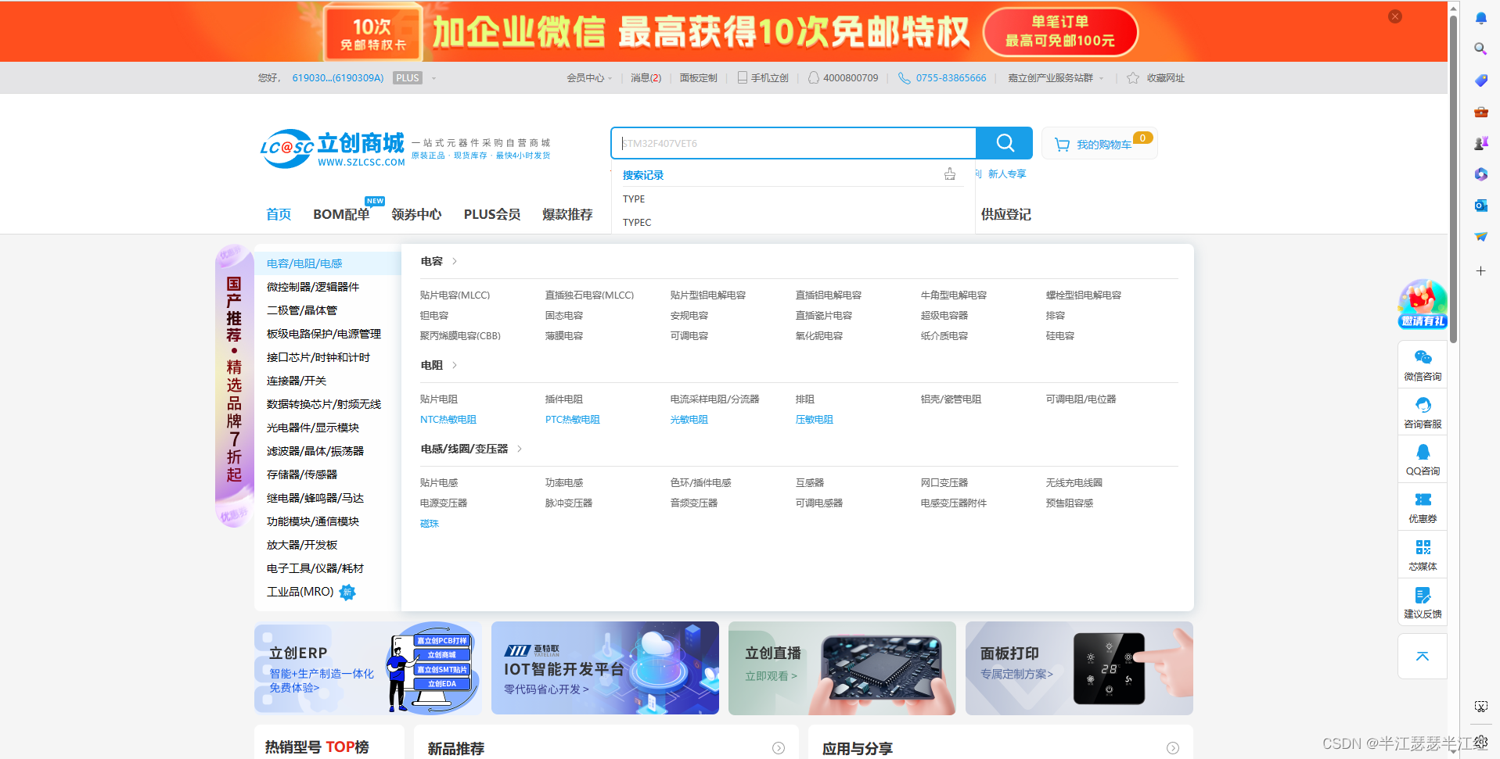Open the 面板打印 promo card
The width and height of the screenshot is (1500, 759).
click(1079, 668)
